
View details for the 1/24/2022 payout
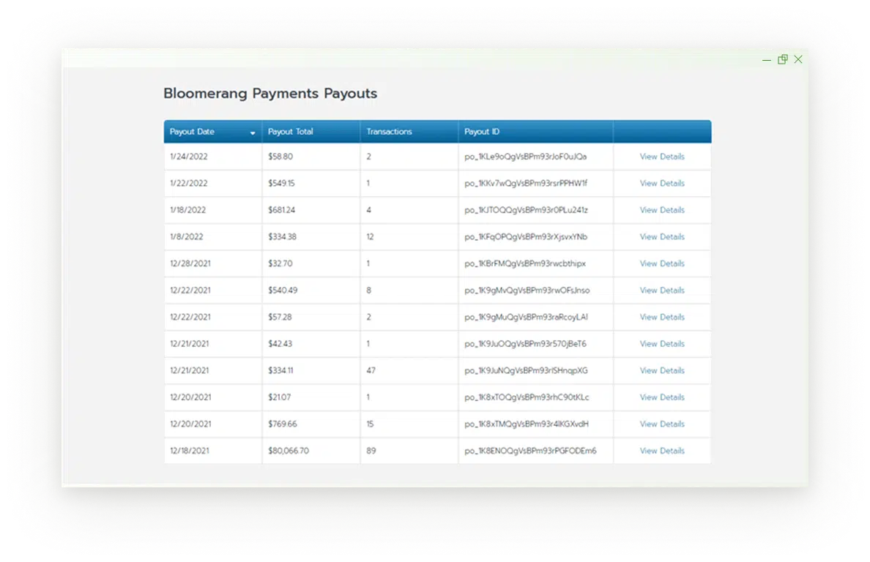pyautogui.click(x=662, y=157)
